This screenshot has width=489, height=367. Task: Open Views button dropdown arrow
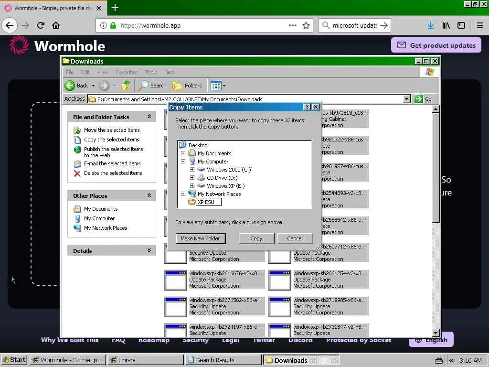click(224, 86)
